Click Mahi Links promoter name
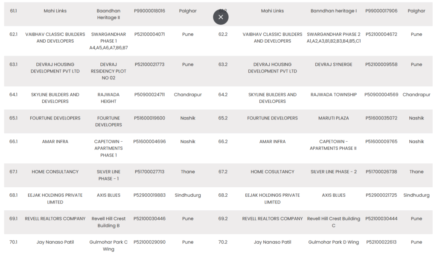 tap(55, 11)
